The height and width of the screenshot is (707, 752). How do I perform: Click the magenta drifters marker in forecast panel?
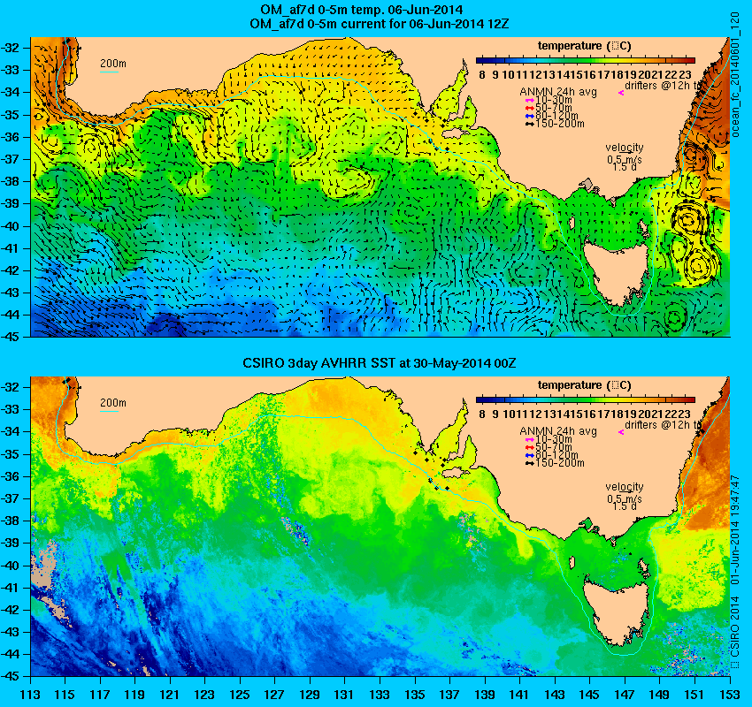pos(621,93)
